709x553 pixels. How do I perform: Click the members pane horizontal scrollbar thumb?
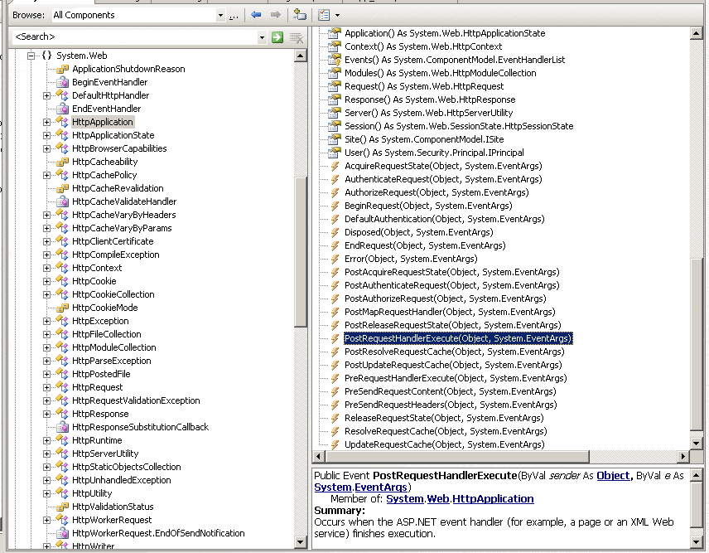coord(456,457)
